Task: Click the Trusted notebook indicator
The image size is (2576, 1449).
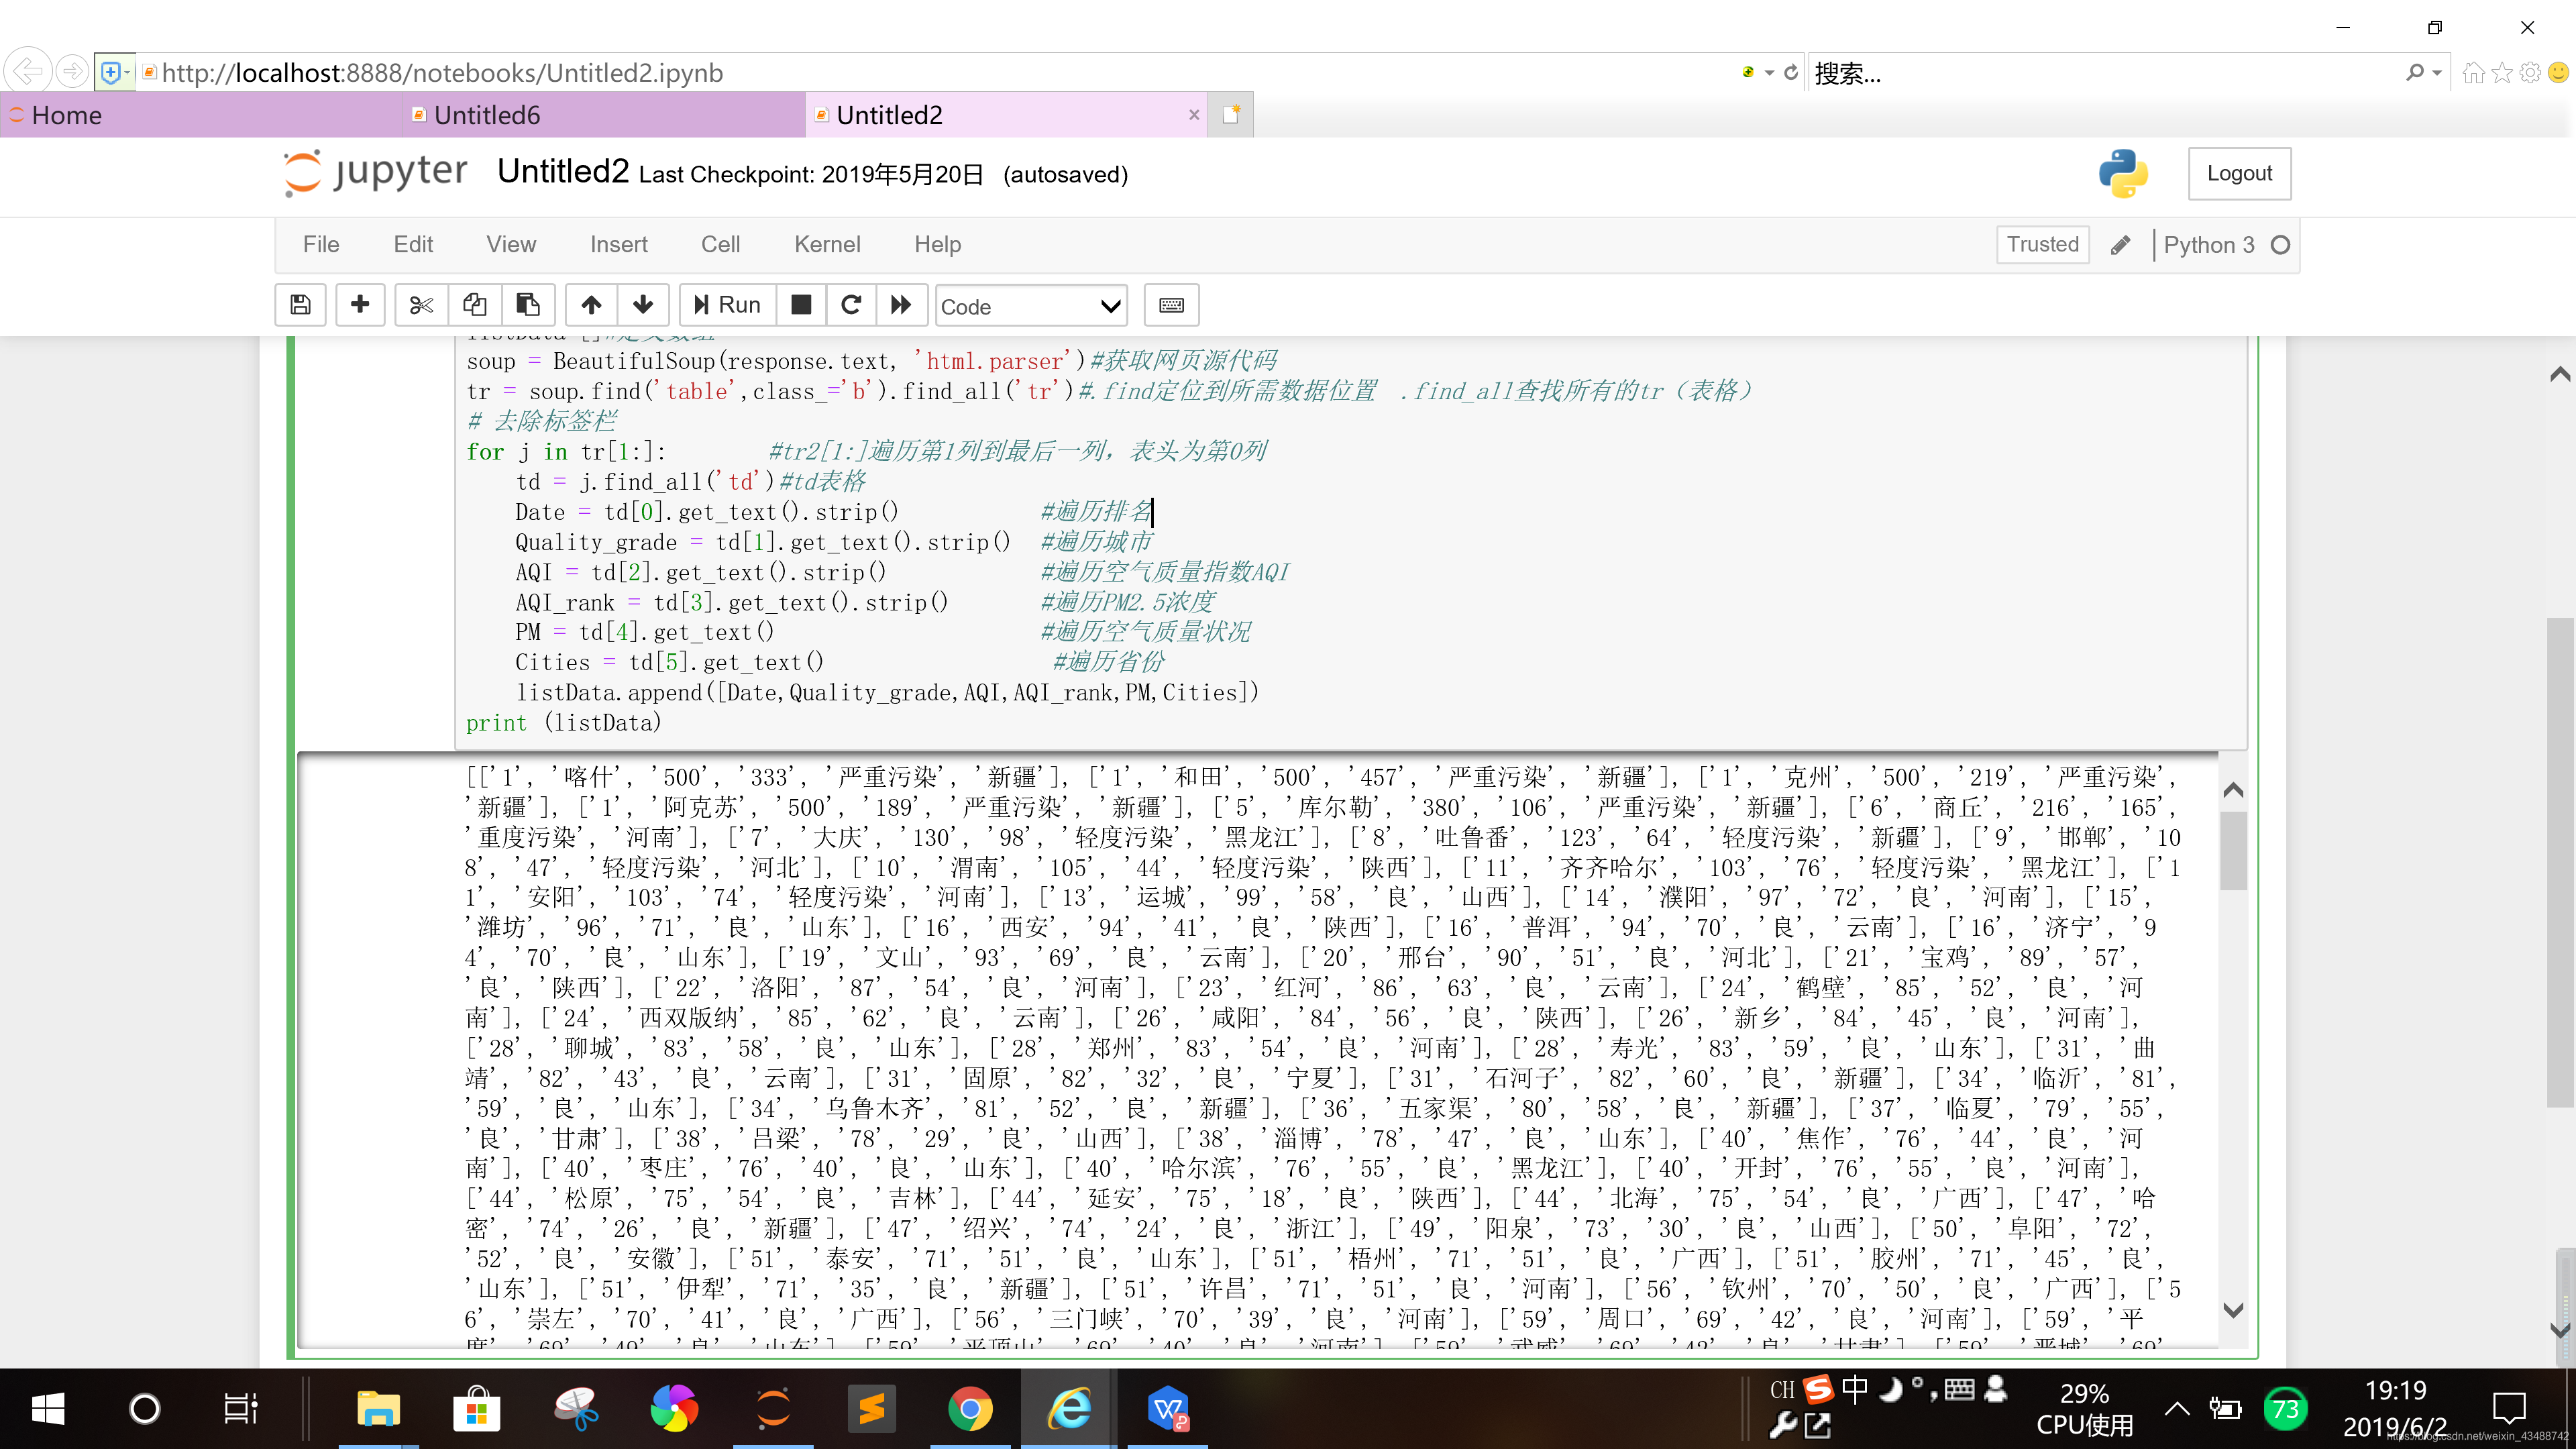Action: (x=2042, y=245)
